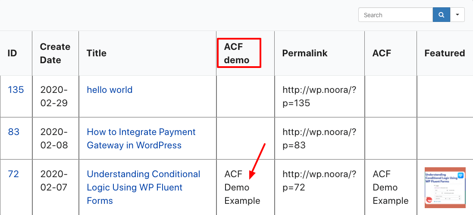Click the ACF column header
The width and height of the screenshot is (473, 215).
coord(382,53)
